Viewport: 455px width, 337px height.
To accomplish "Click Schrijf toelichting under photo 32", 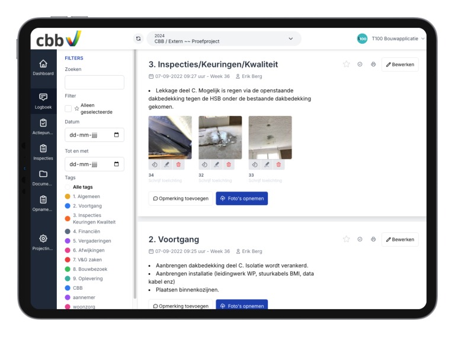I will 215,181.
